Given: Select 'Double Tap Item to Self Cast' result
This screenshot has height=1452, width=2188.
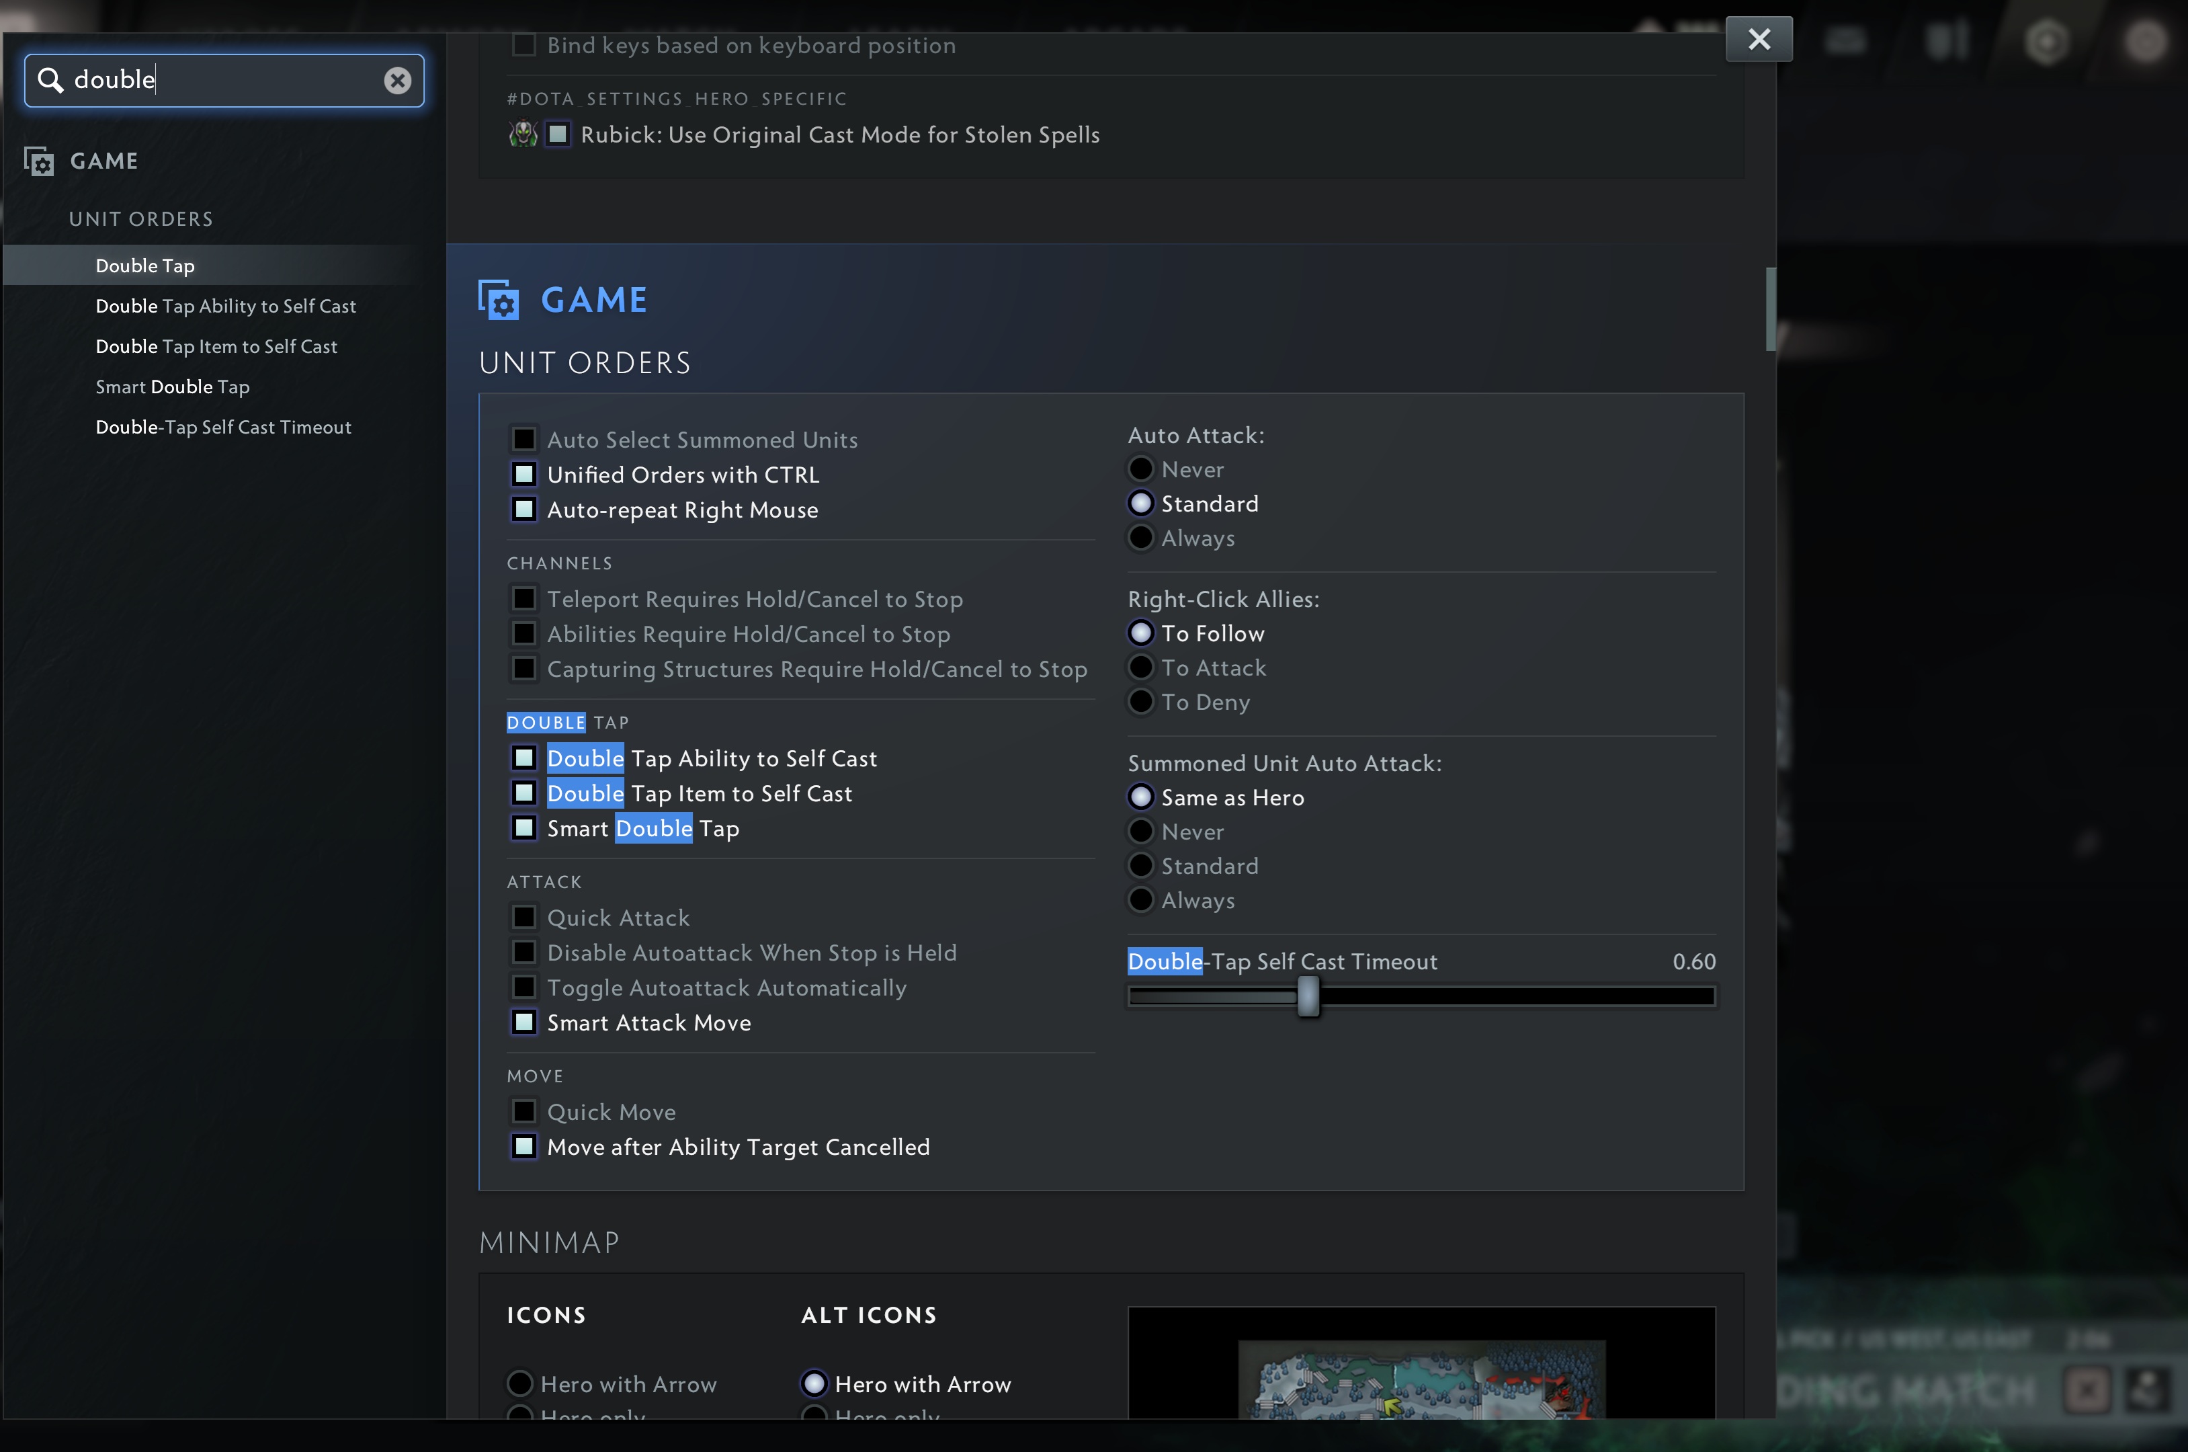Looking at the screenshot, I should 216,346.
